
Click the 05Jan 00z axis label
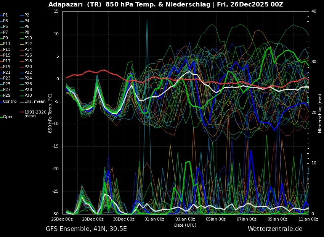[x=216, y=219]
